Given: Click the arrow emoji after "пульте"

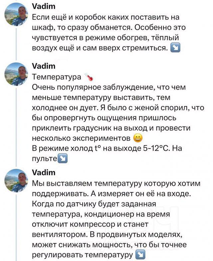Looking at the screenshot, I should (x=63, y=159).
